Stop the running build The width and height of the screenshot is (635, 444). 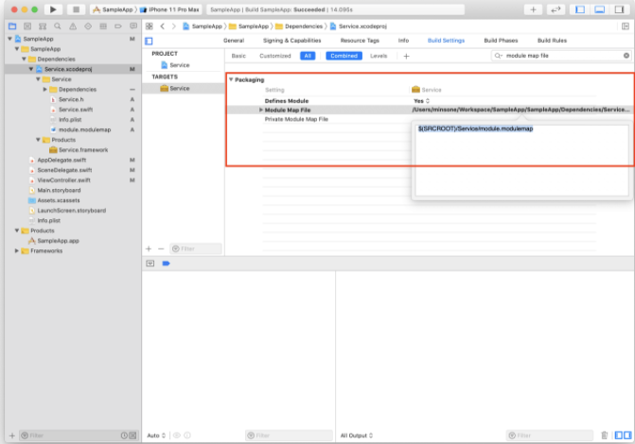tap(76, 9)
